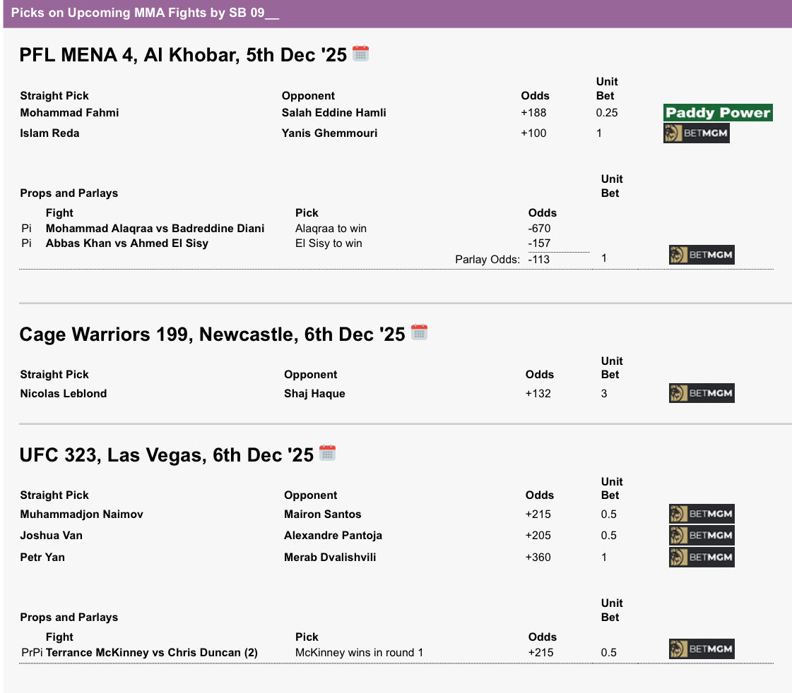Click PFL MENA 4, Al Khobar event heading

[x=183, y=54]
